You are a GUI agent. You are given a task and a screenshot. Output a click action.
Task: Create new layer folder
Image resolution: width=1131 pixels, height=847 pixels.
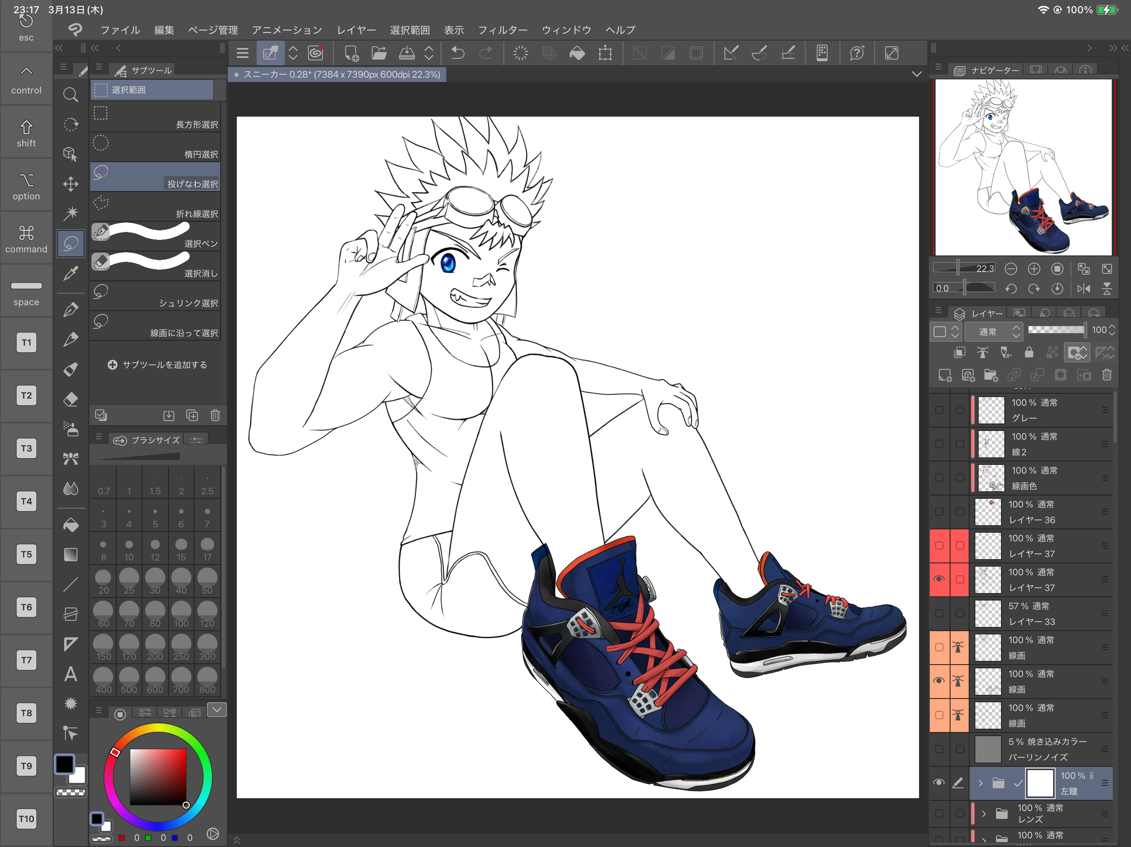(x=991, y=376)
